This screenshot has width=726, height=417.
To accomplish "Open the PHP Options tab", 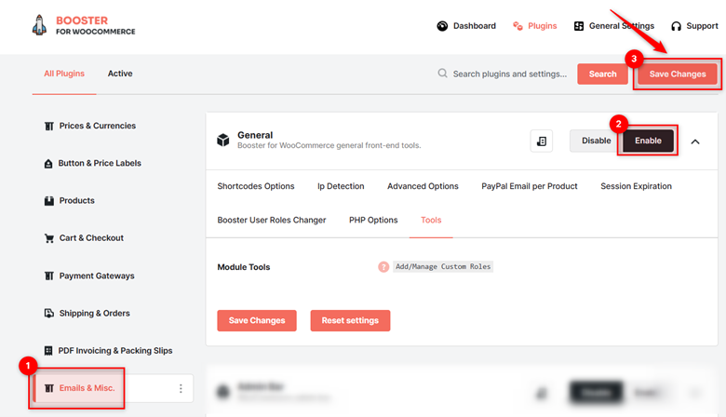I will pyautogui.click(x=373, y=221).
